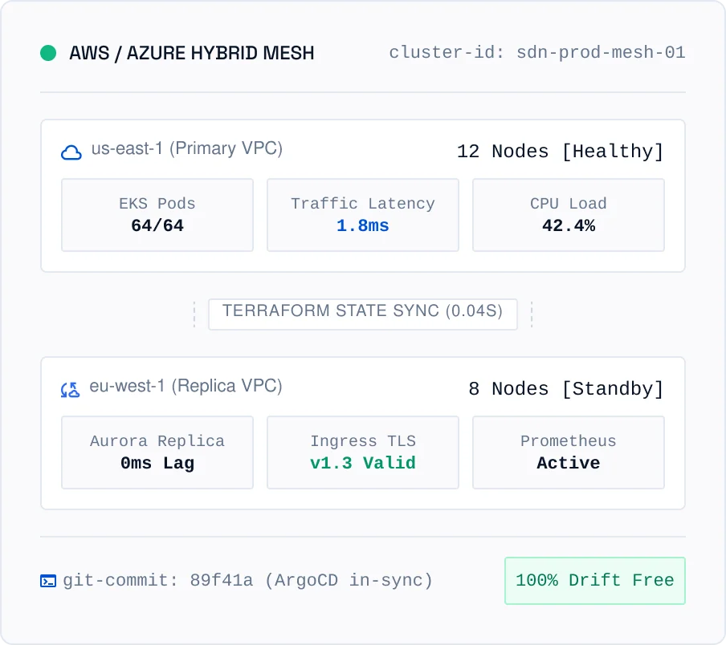Click the AWS / Azure Hybrid Mesh title

[192, 53]
